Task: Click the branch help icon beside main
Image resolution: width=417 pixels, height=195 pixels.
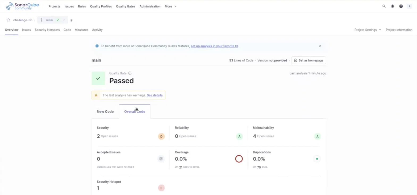Action: (71, 20)
